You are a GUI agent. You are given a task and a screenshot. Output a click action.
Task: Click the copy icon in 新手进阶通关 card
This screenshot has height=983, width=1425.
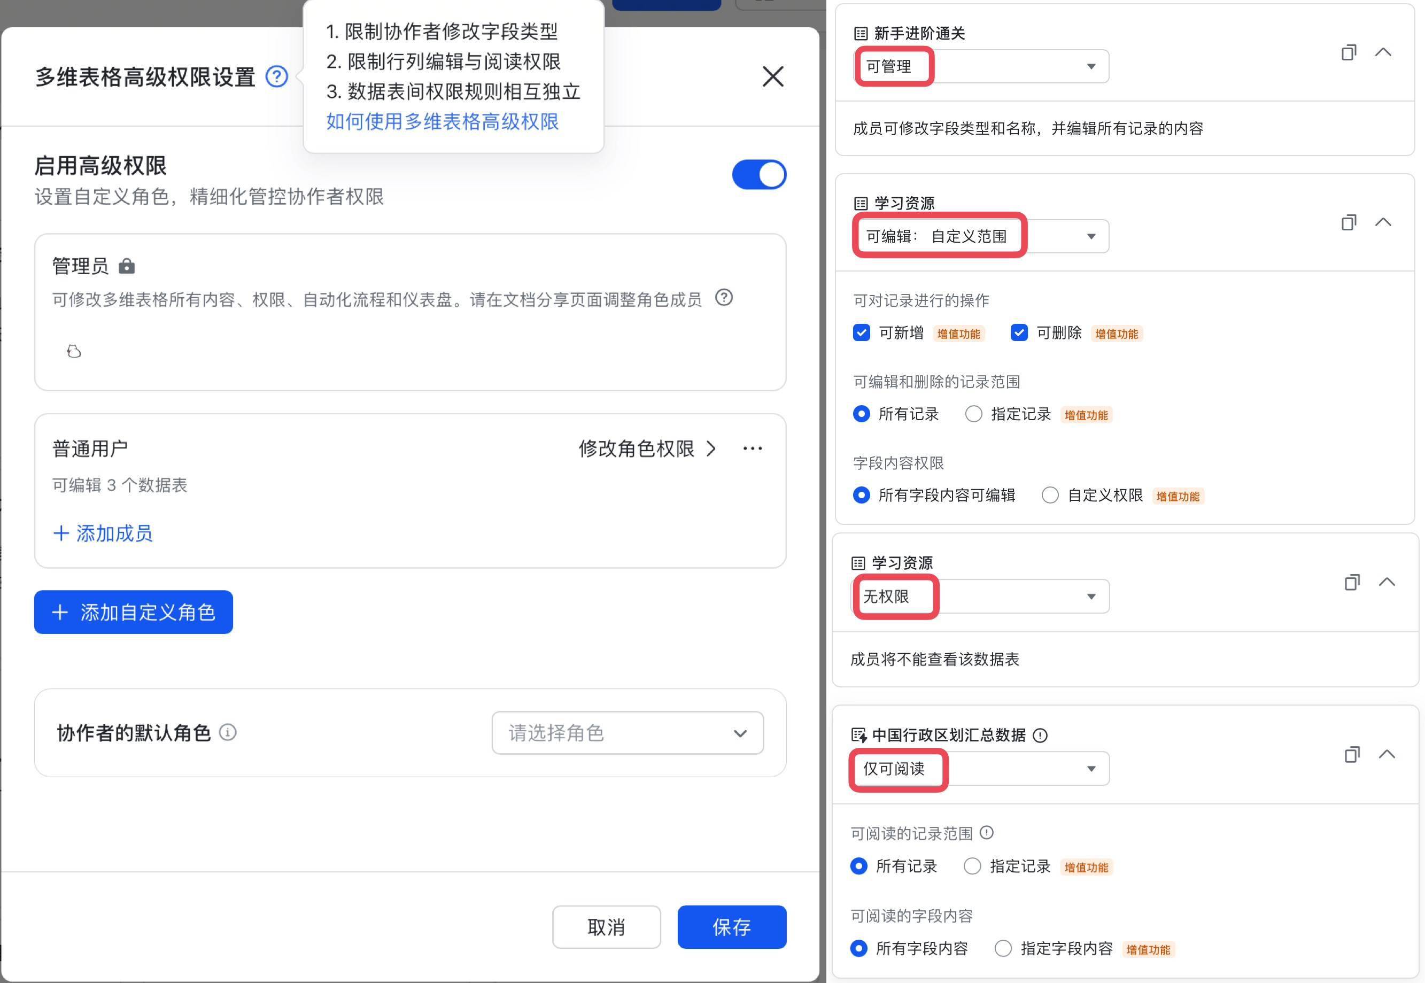1349,52
